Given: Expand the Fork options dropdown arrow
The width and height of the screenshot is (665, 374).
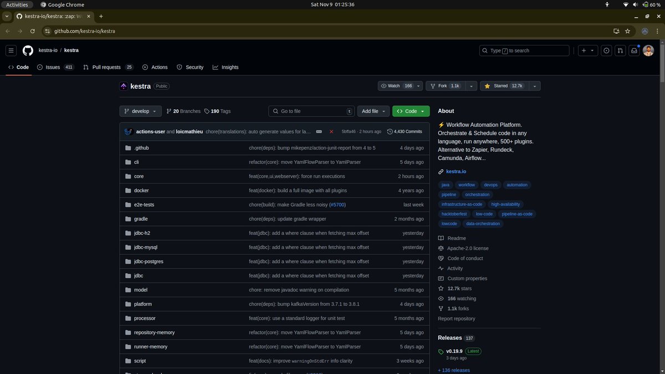Looking at the screenshot, I should tap(471, 86).
